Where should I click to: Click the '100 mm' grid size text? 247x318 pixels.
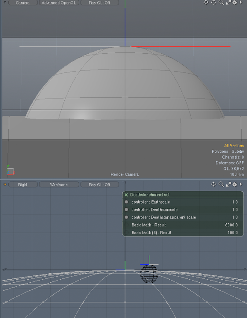[237, 174]
